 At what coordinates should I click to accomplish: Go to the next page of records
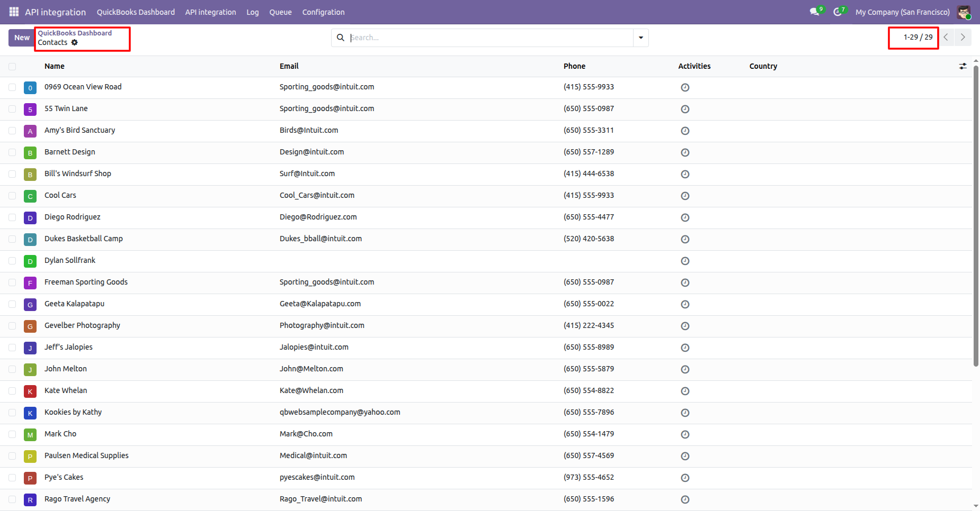[x=963, y=37]
